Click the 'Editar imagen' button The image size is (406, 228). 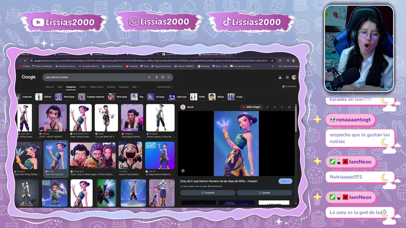(x=252, y=107)
